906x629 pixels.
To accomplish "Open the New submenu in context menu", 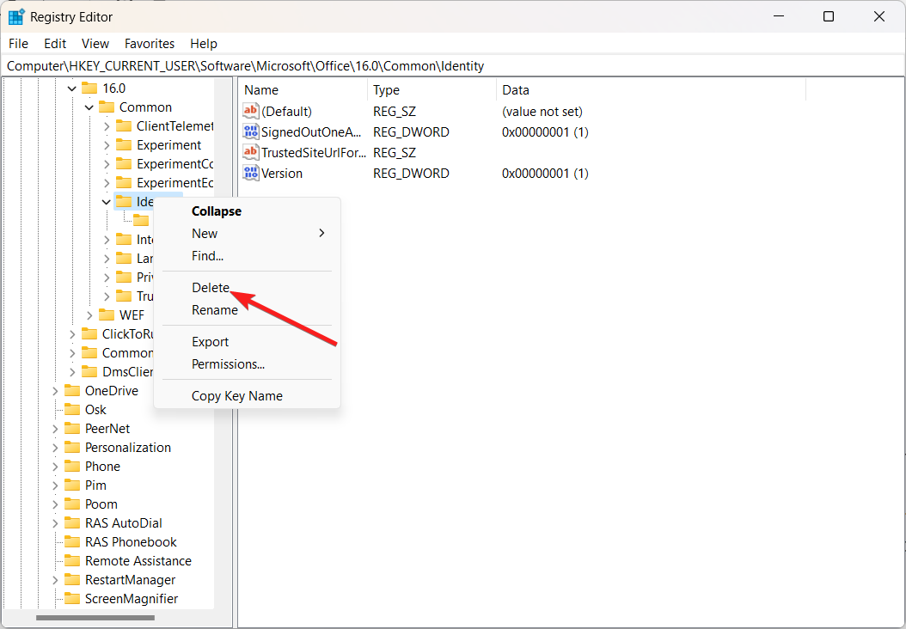I will [x=248, y=234].
